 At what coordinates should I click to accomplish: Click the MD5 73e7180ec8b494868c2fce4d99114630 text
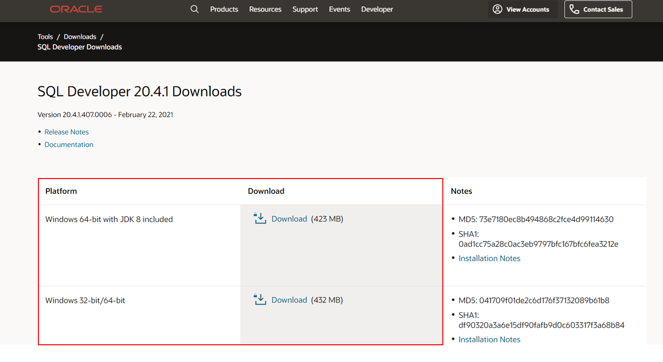536,219
